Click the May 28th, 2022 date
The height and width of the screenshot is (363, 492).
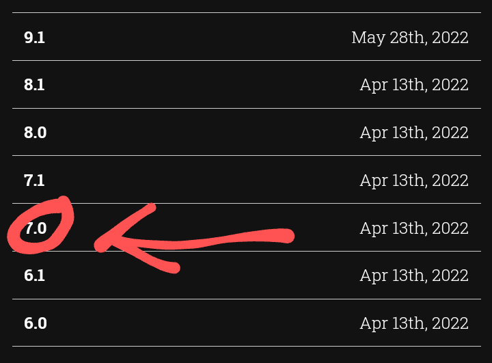(x=409, y=38)
